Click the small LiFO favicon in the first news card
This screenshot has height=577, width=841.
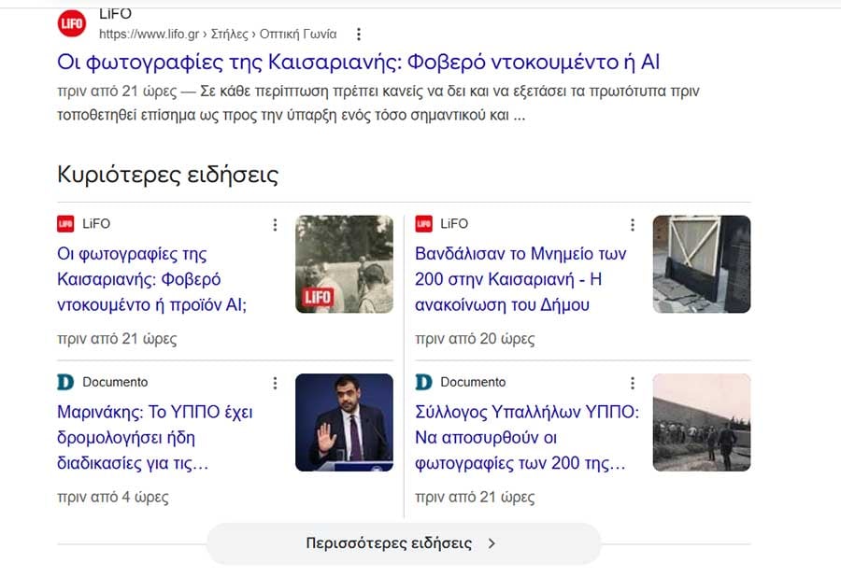coord(65,224)
